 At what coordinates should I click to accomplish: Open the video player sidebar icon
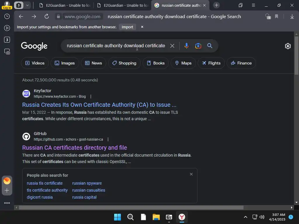point(7,28)
